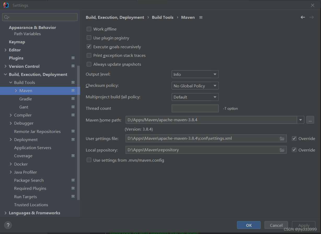Click the Build Tools breadcrumb link

[163, 17]
